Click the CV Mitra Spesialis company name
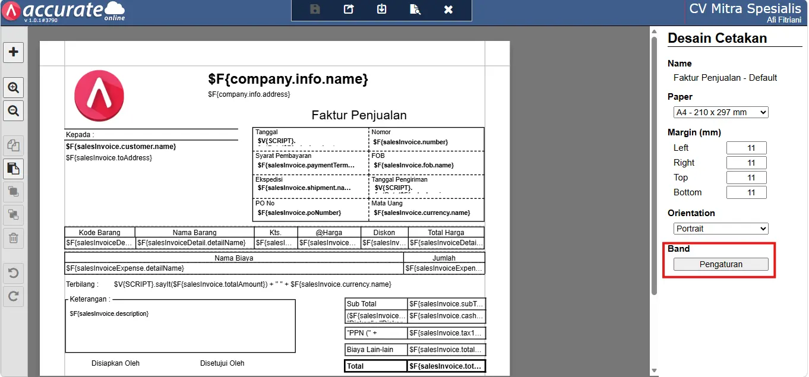Image resolution: width=809 pixels, height=377 pixels. click(x=745, y=8)
